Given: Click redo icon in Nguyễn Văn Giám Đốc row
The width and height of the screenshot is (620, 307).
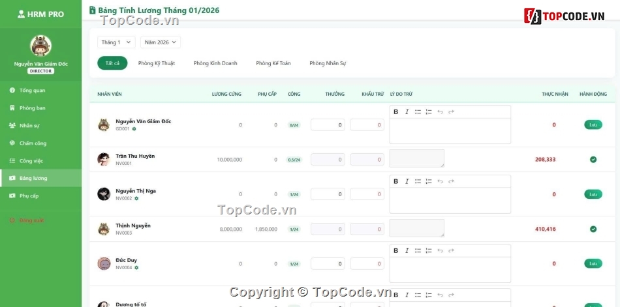Looking at the screenshot, I should (451, 112).
